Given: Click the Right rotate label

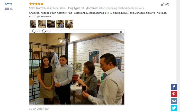Looking at the screenshot, I should [49, 31].
